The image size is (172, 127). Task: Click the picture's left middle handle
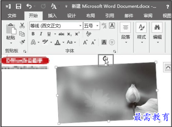click(x=57, y=95)
